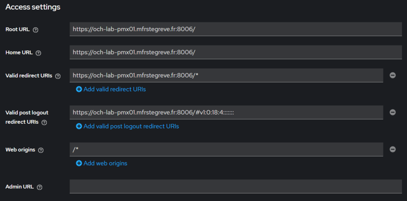Image resolution: width=407 pixels, height=201 pixels.
Task: Focus the Web origins field containing /*
Action: click(226, 149)
